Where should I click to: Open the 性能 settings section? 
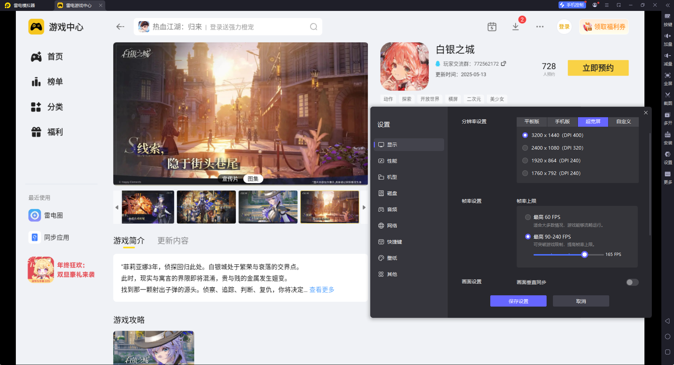[409, 161]
